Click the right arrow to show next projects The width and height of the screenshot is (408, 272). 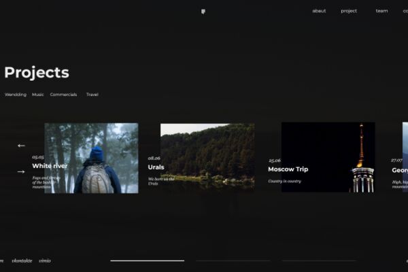pos(21,172)
